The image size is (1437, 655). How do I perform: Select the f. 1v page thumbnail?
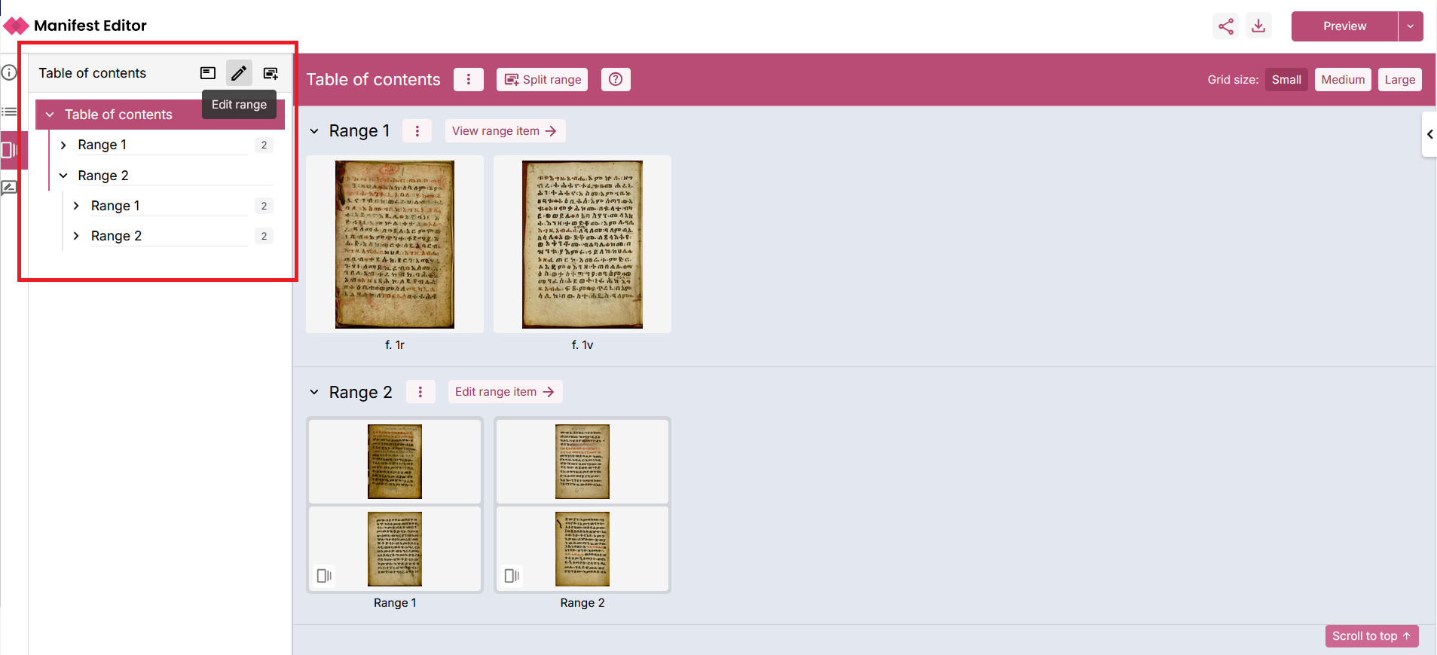tap(582, 245)
